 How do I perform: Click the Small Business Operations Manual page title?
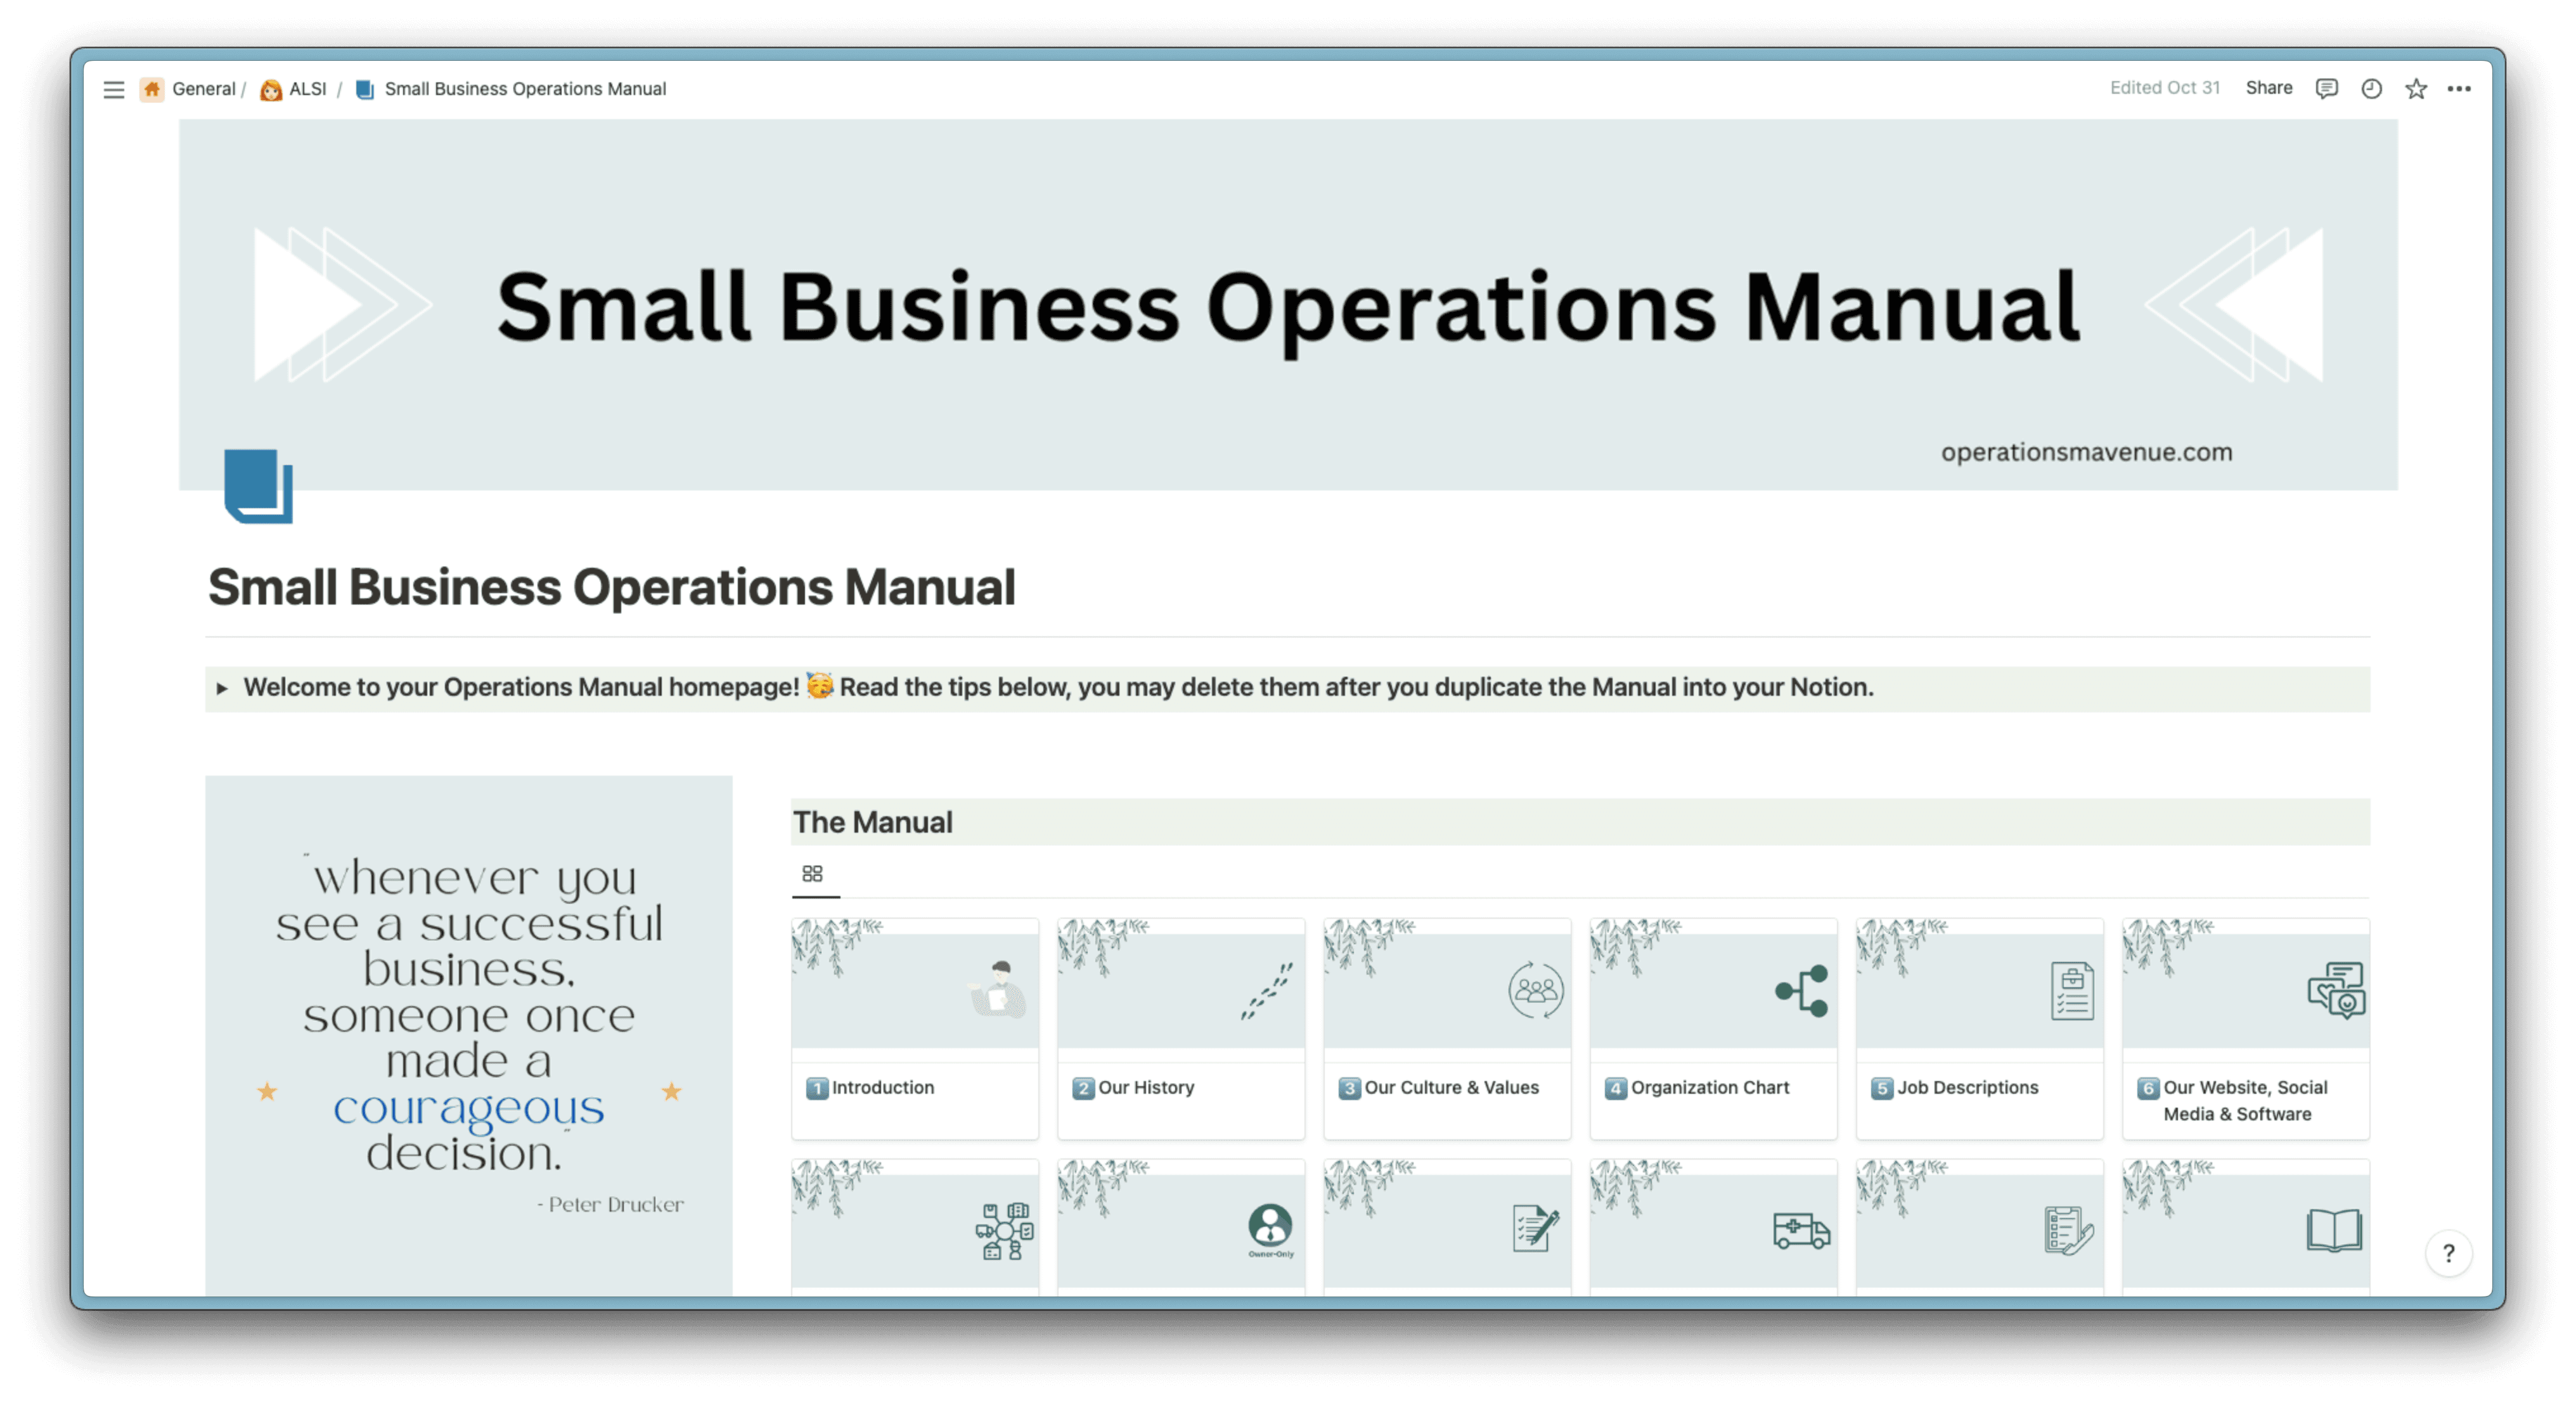(x=611, y=587)
